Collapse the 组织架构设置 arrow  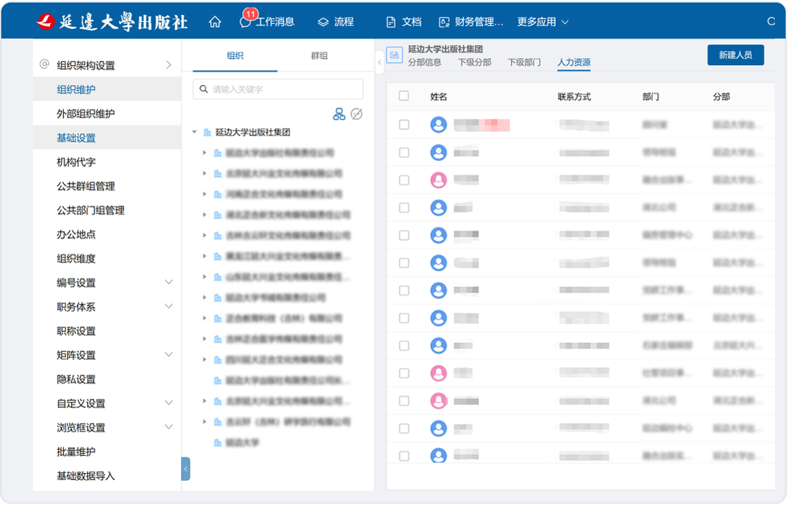pyautogui.click(x=169, y=65)
